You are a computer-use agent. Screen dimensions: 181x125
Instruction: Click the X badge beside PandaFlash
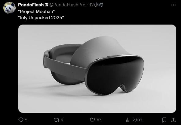coord(46,5)
